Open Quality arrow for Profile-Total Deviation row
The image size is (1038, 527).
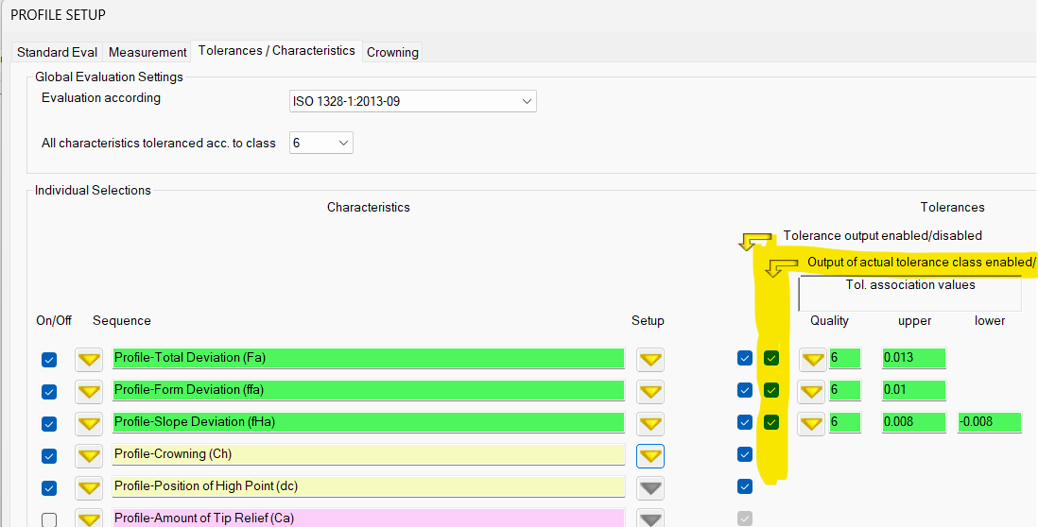812,360
